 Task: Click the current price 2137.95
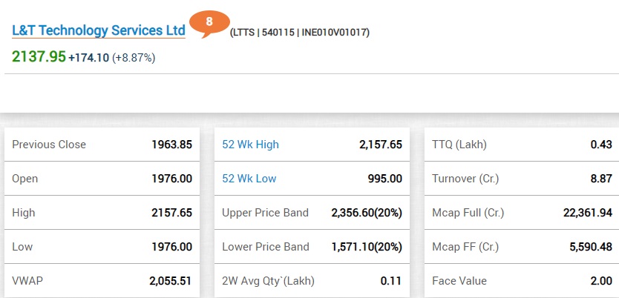[x=39, y=57]
